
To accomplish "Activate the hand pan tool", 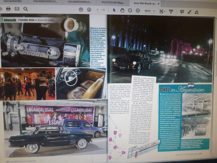I will 122,10.
